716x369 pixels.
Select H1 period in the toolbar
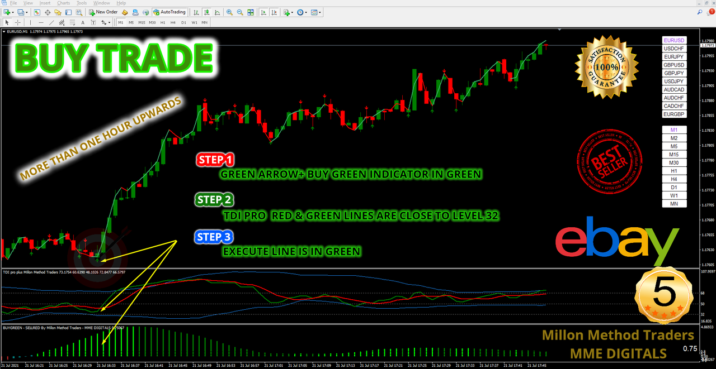tap(163, 22)
